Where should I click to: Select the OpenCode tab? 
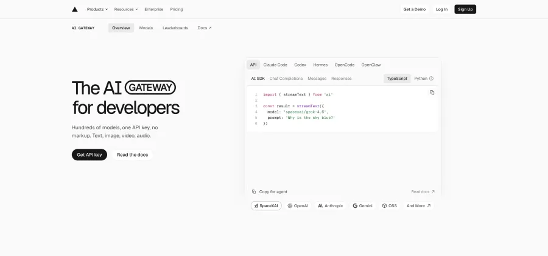click(344, 65)
